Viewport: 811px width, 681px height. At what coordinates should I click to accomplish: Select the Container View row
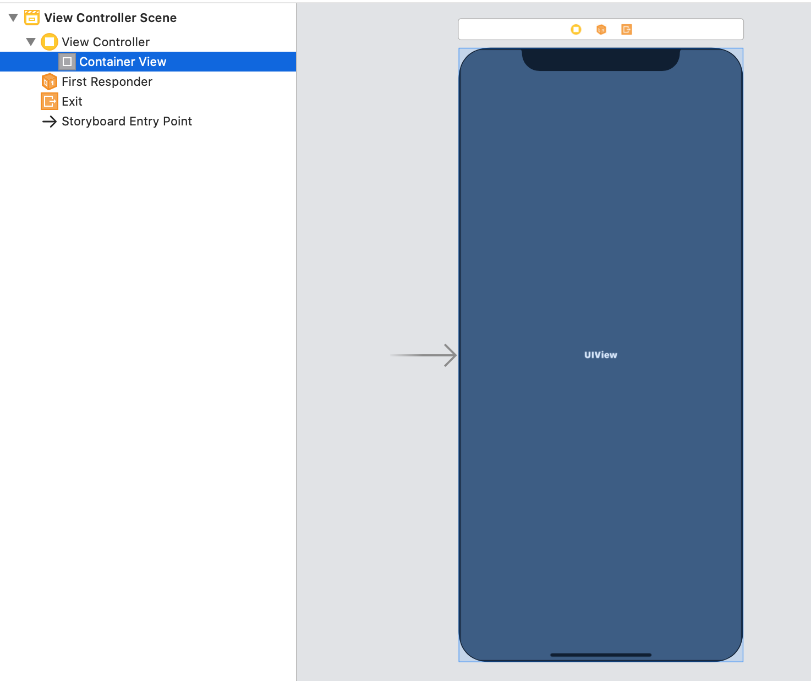point(148,62)
